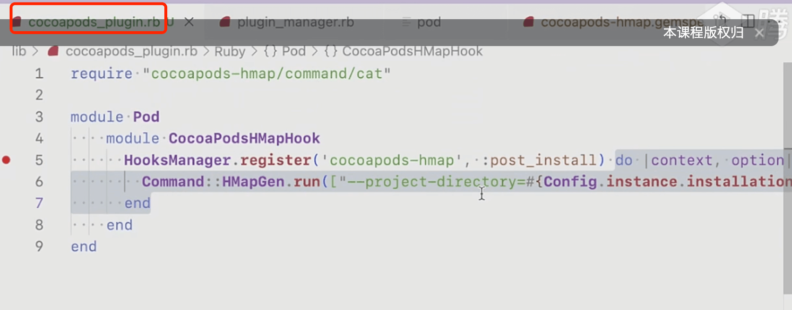Place cursor on HooksManager.register text
The image size is (792, 310).
(x=217, y=160)
